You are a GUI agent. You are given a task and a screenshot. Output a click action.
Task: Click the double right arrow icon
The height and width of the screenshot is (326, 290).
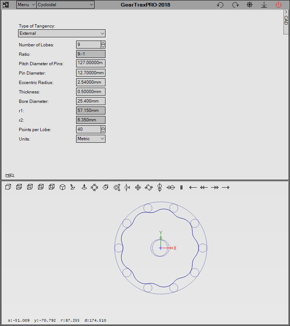[x=215, y=188]
